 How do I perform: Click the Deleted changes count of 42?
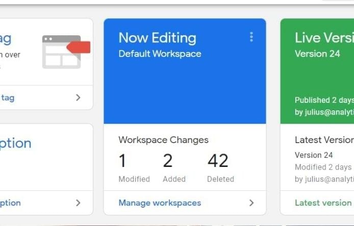pyautogui.click(x=218, y=161)
